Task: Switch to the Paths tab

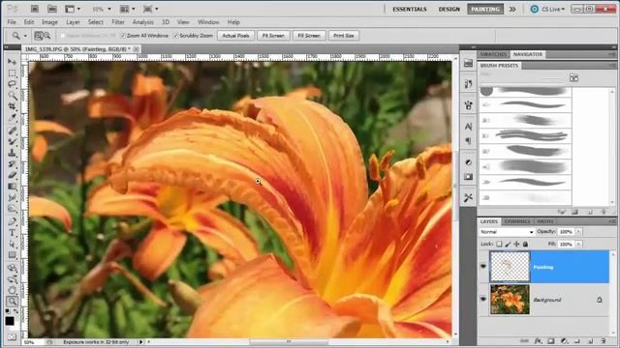Action: click(x=545, y=221)
